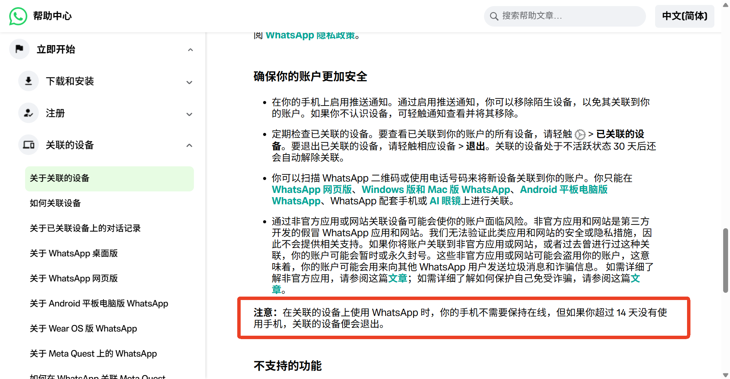This screenshot has height=379, width=730.
Task: Click the 搜索帮助文章 search field
Action: pyautogui.click(x=565, y=16)
